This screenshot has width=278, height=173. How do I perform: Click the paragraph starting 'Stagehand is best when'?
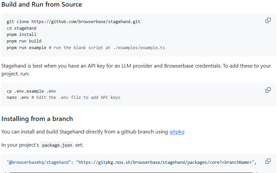pos(136,70)
